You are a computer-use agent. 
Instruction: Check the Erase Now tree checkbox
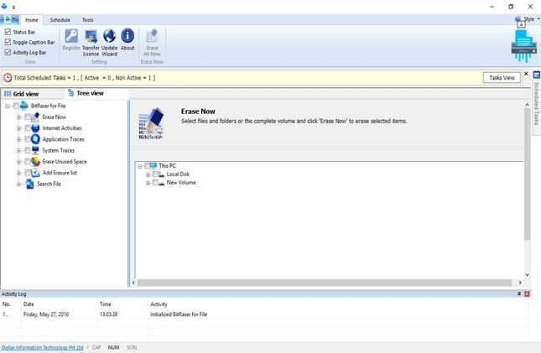point(27,117)
